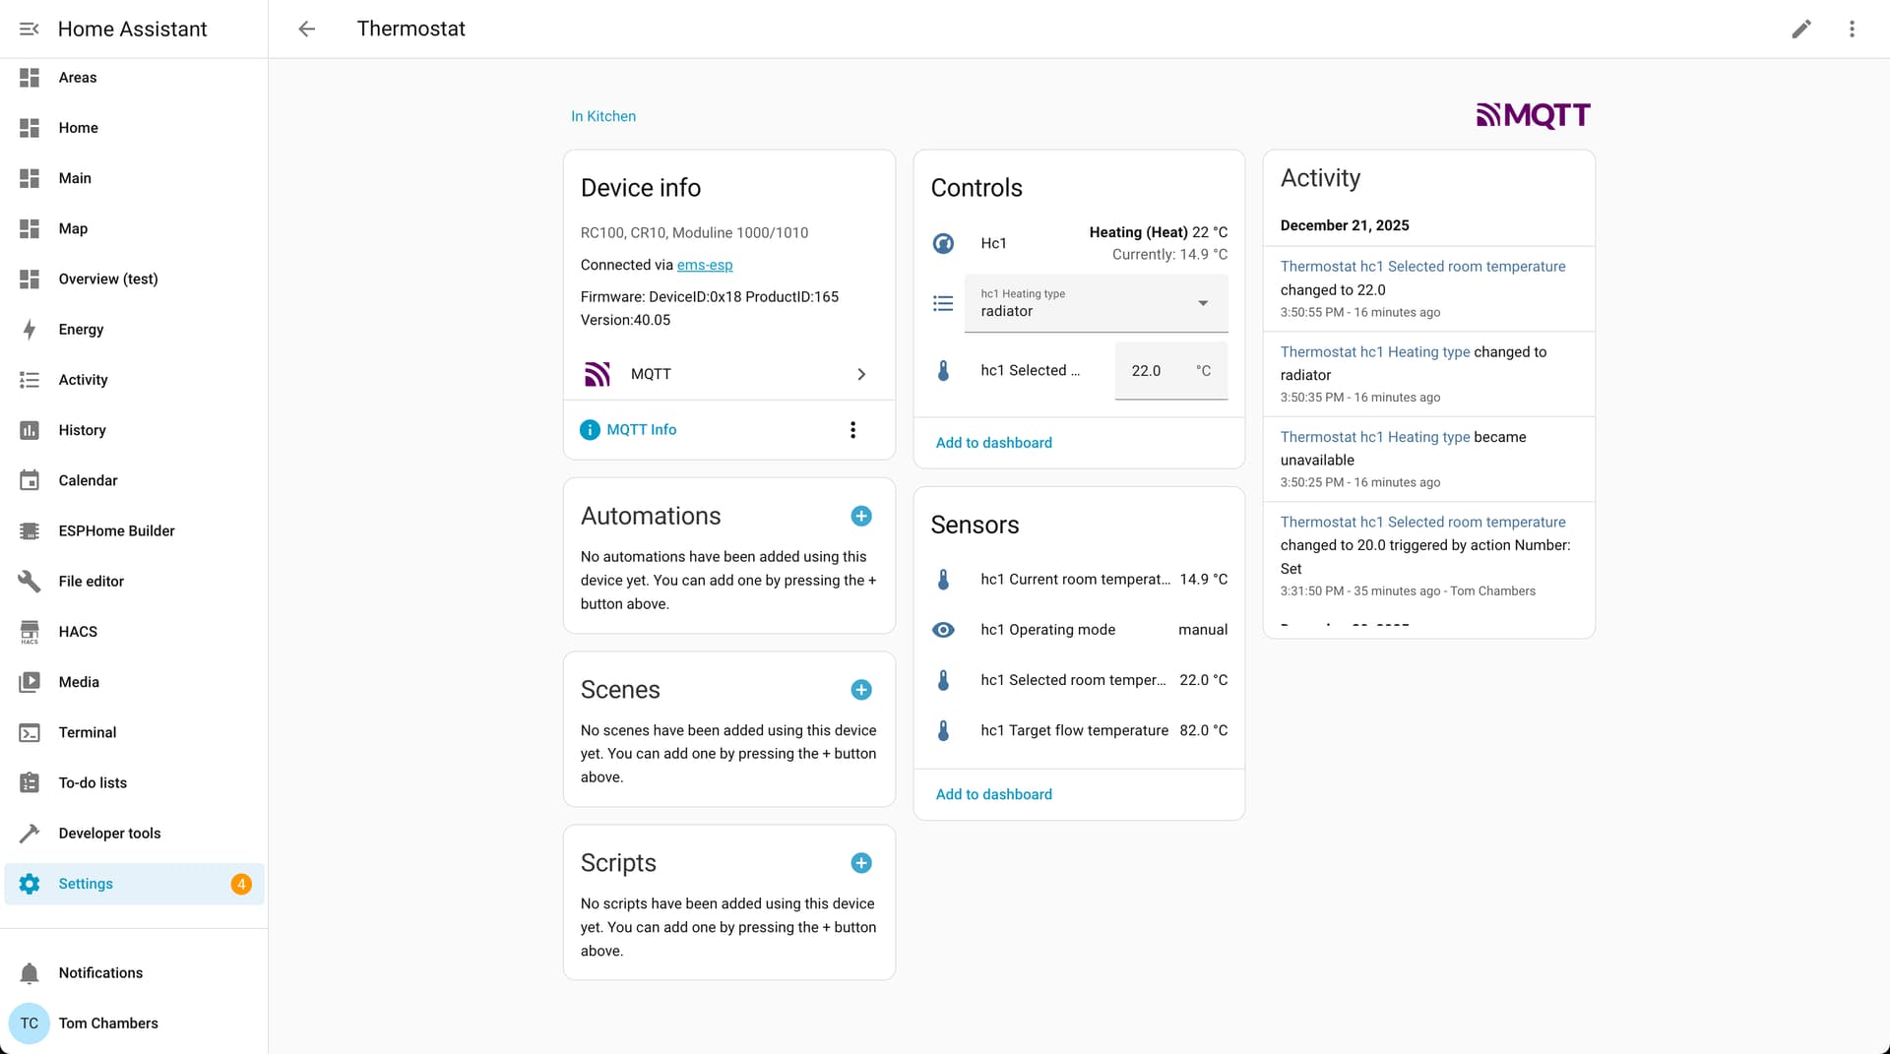Open the top-right overflow menu
Image resolution: width=1890 pixels, height=1054 pixels.
point(1852,29)
